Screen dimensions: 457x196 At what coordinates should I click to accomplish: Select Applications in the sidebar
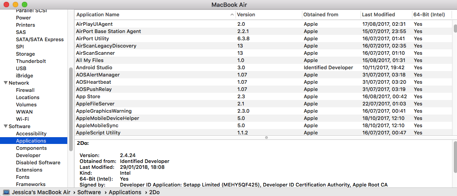click(x=34, y=141)
